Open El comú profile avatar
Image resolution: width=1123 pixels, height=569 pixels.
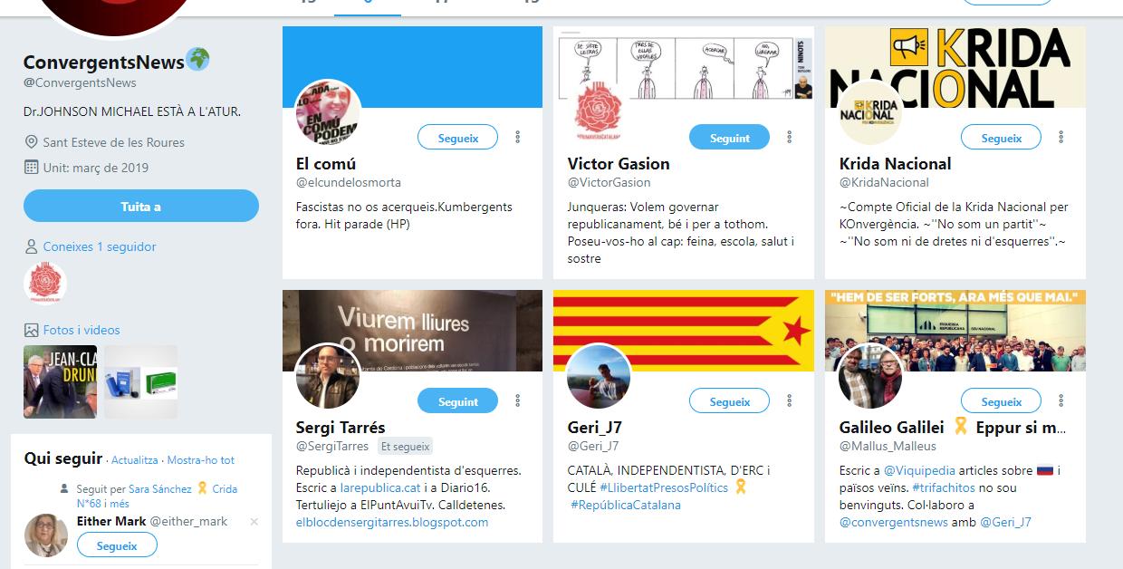tap(328, 112)
